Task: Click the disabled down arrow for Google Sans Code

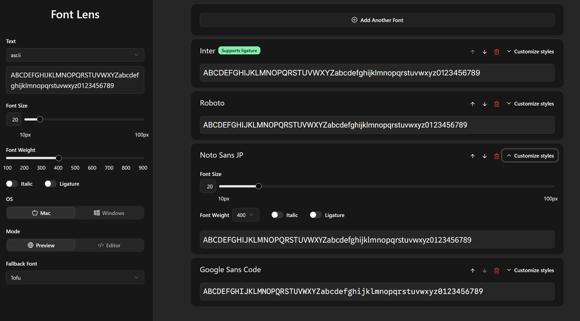Action: [x=485, y=271]
